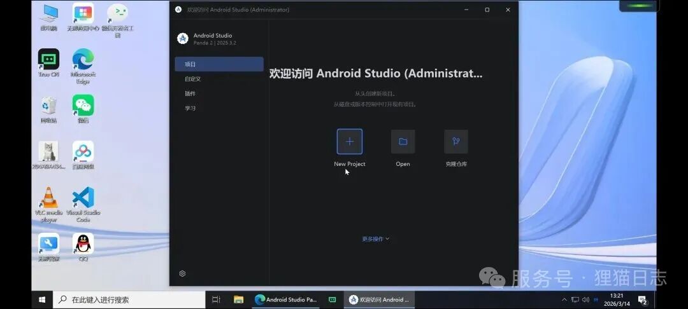Image resolution: width=688 pixels, height=309 pixels.
Task: Click the green indicator bar at top-right corner
Action: (638, 6)
